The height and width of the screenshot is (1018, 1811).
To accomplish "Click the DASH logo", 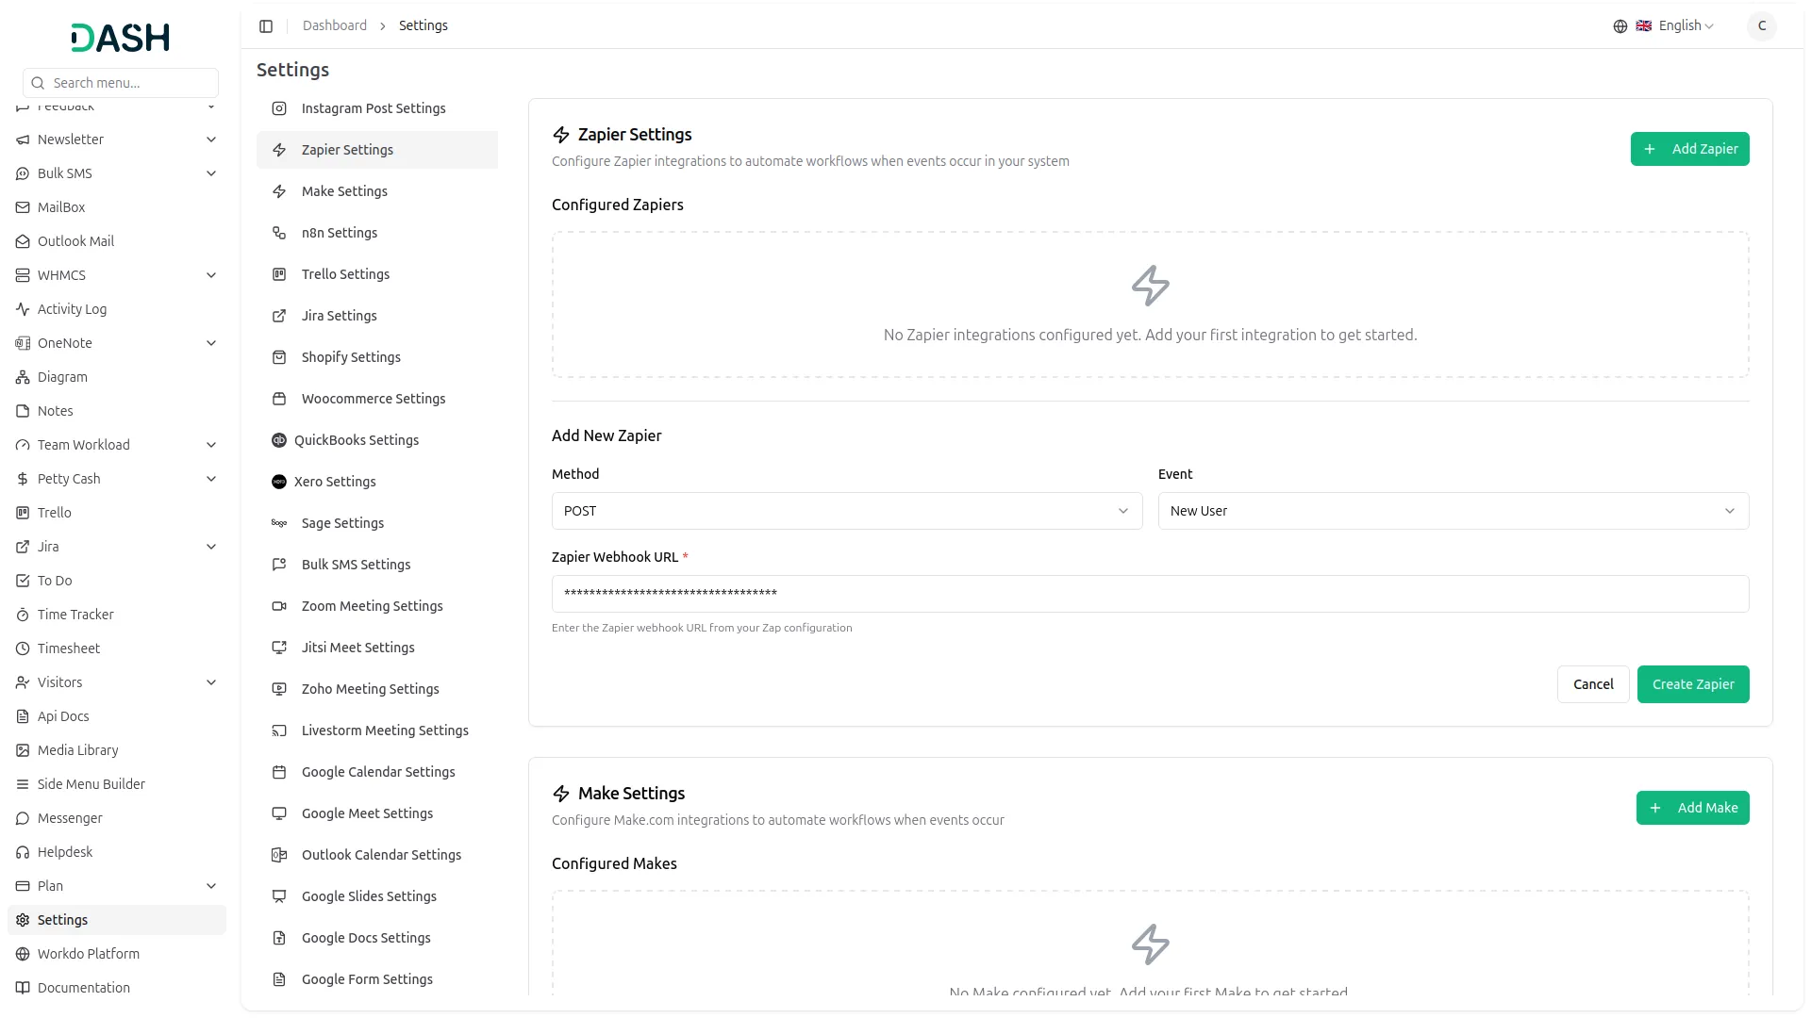I will pyautogui.click(x=121, y=38).
